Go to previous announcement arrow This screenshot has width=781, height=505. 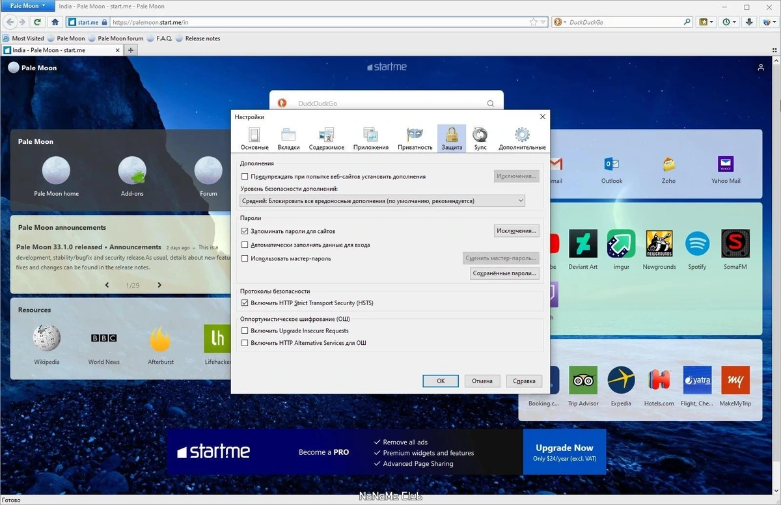[107, 285]
